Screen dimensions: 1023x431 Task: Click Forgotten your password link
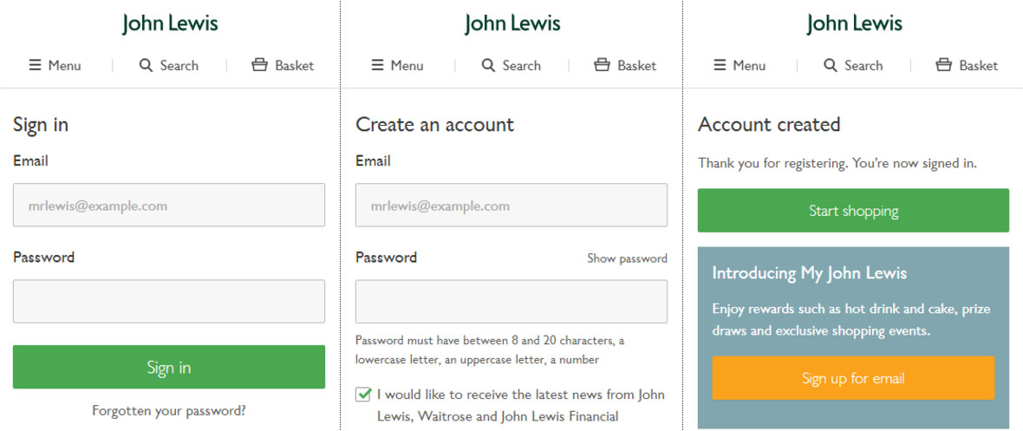(x=169, y=411)
